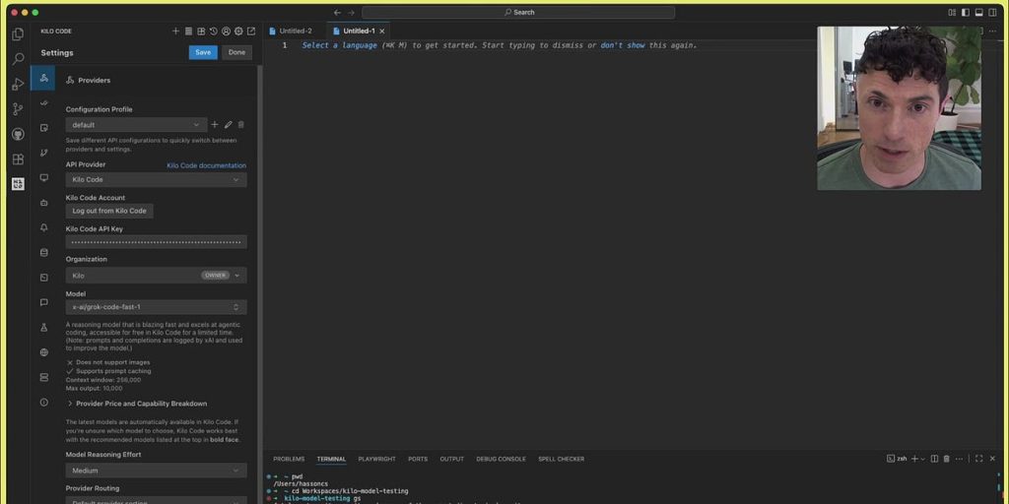This screenshot has width=1009, height=504.
Task: Delete the configuration profile with trash icon
Action: [x=241, y=125]
